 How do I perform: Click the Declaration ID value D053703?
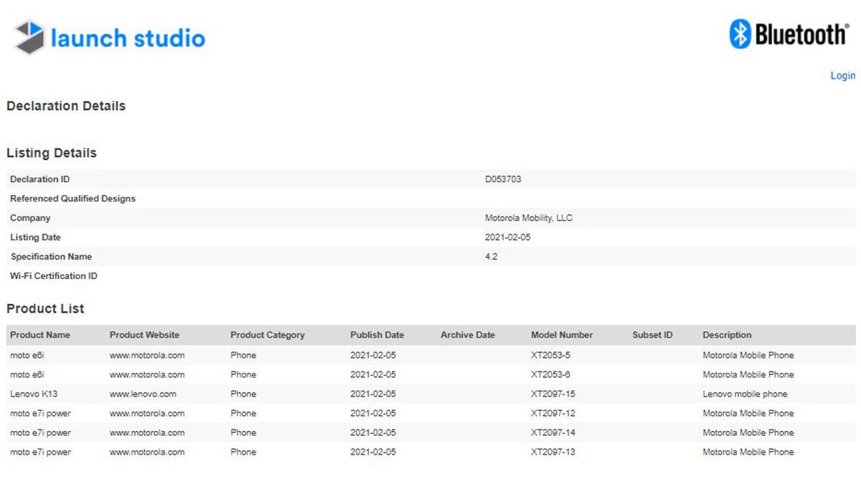(503, 179)
